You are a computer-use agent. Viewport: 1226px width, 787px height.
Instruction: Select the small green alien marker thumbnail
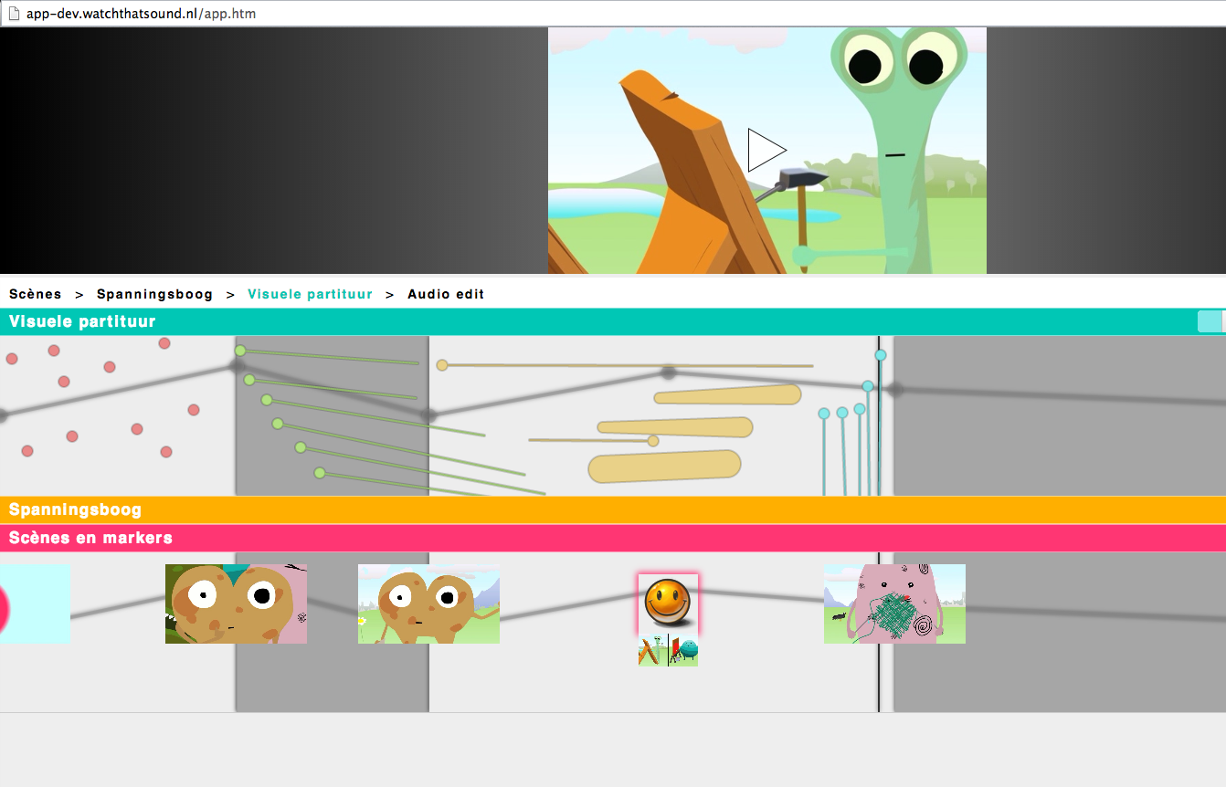point(652,651)
